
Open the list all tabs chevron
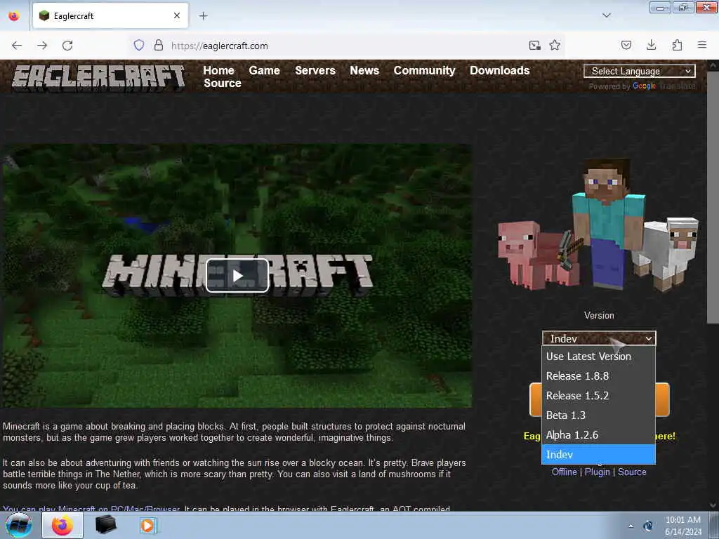point(607,15)
